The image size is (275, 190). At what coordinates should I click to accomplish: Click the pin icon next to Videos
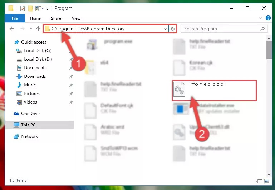point(71,102)
